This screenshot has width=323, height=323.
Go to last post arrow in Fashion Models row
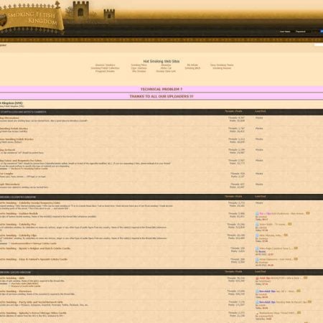coord(308,213)
